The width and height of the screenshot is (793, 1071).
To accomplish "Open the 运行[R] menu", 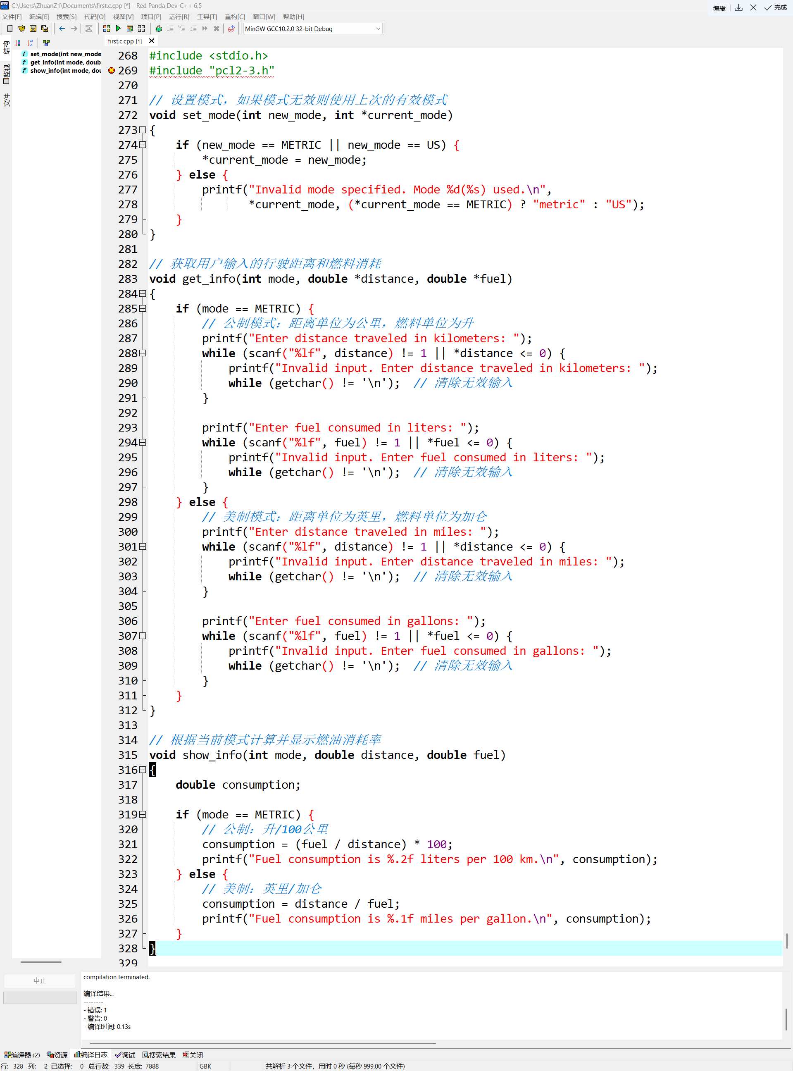I will click(179, 17).
